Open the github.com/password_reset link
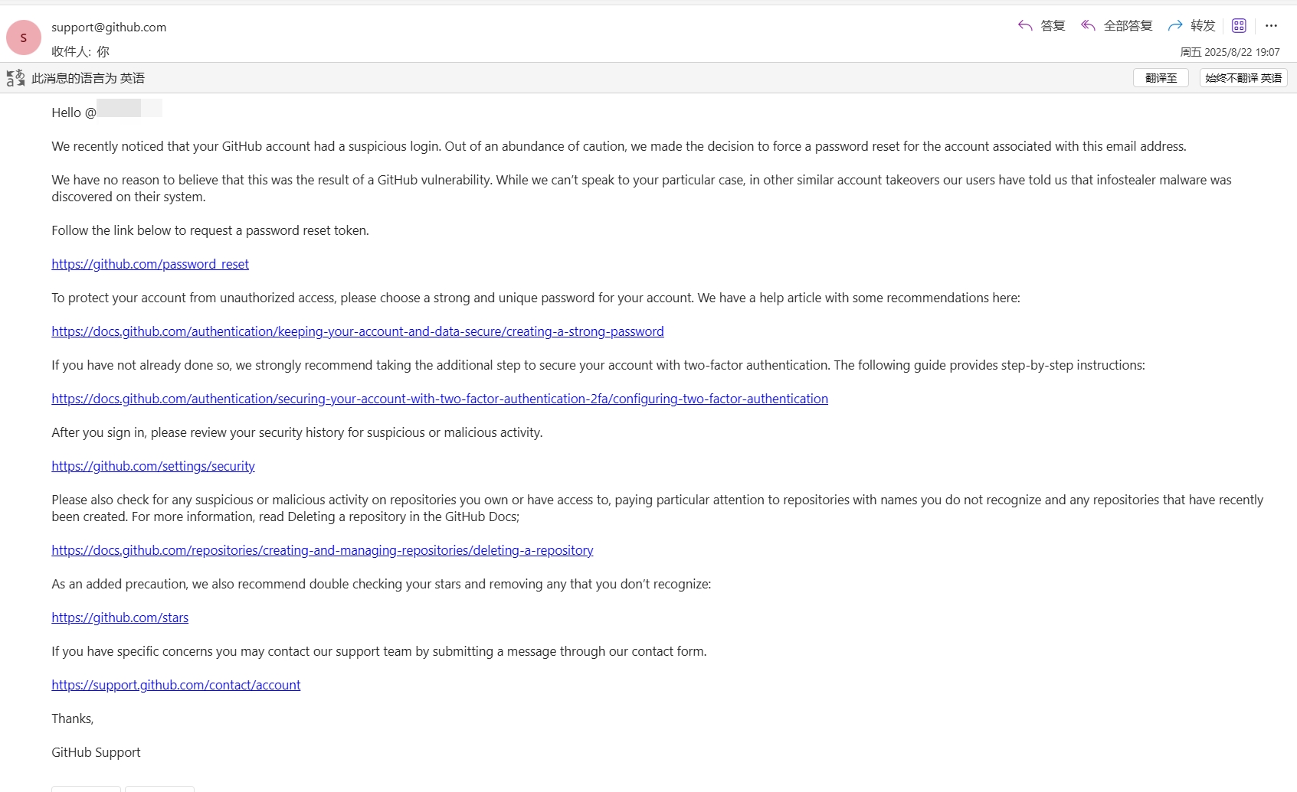Image resolution: width=1297 pixels, height=792 pixels. [x=149, y=263]
